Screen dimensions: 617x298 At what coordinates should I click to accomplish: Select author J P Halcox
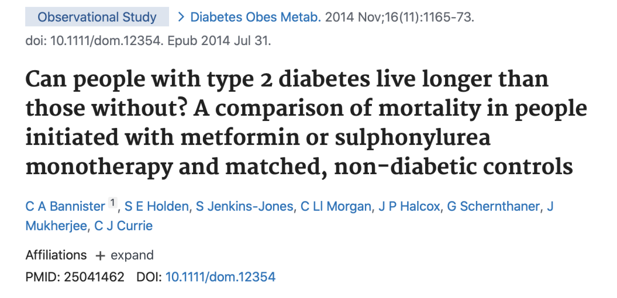pyautogui.click(x=410, y=206)
